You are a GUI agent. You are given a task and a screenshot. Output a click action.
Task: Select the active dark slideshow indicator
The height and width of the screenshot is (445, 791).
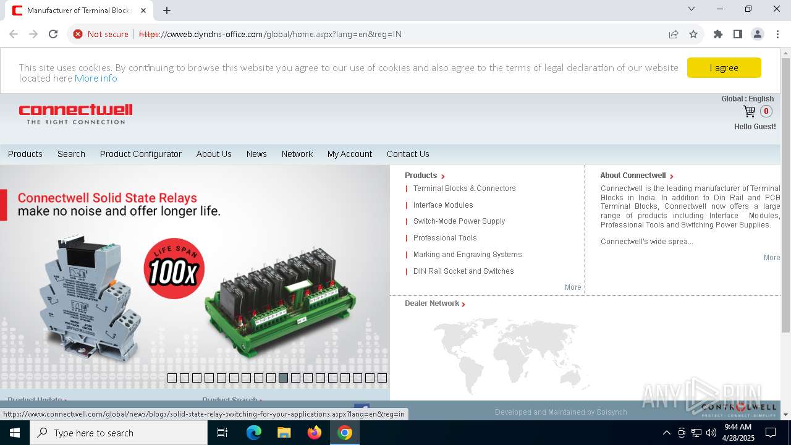283,378
